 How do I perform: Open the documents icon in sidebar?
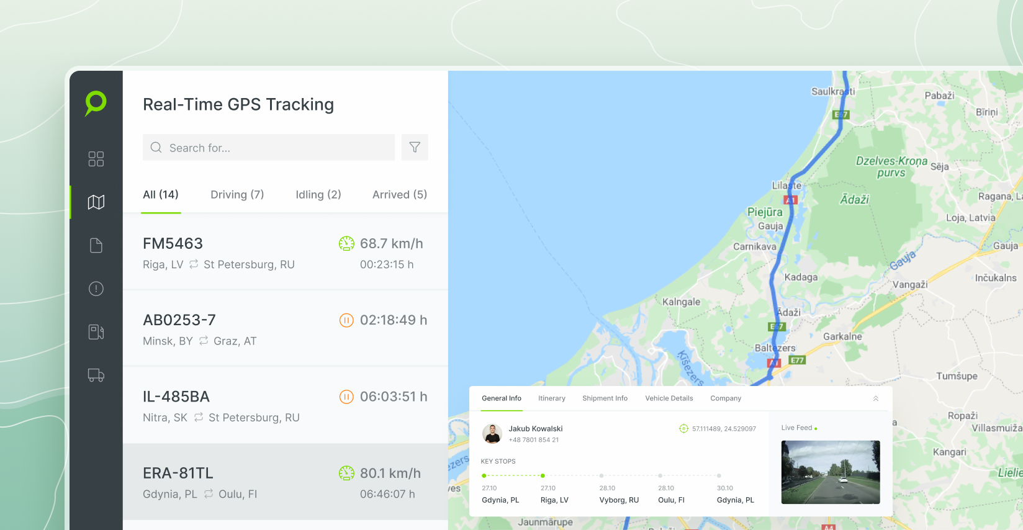96,245
